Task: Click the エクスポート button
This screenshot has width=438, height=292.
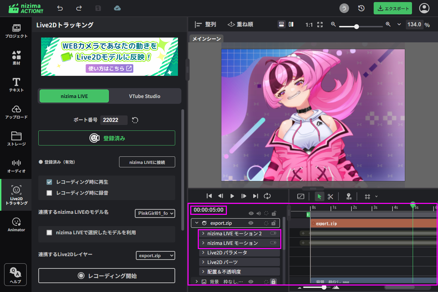Action: click(392, 9)
